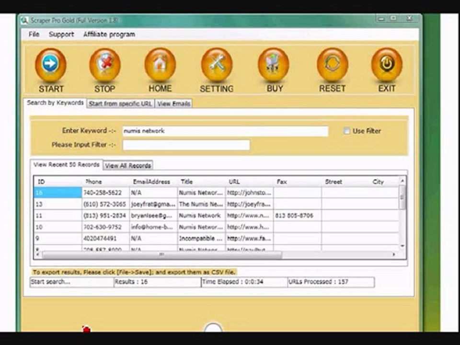Click URL cell http://joeyfra...

tap(249, 204)
